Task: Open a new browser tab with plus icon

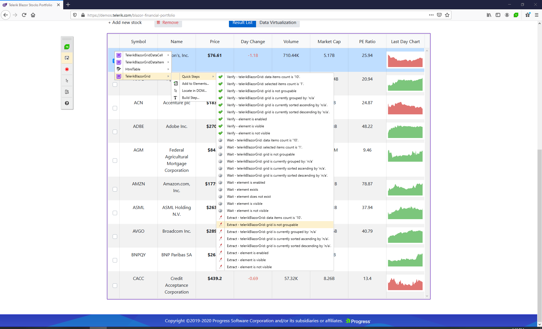Action: [68, 5]
